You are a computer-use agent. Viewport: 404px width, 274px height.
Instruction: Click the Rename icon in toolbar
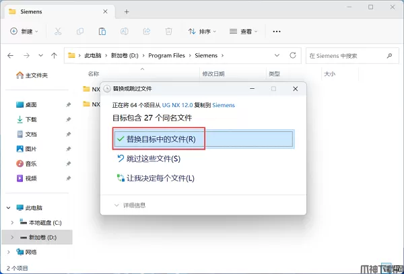[x=124, y=32]
